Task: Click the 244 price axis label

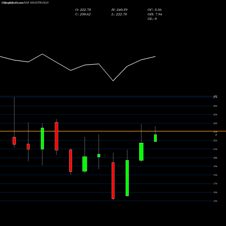Action: [215, 123]
